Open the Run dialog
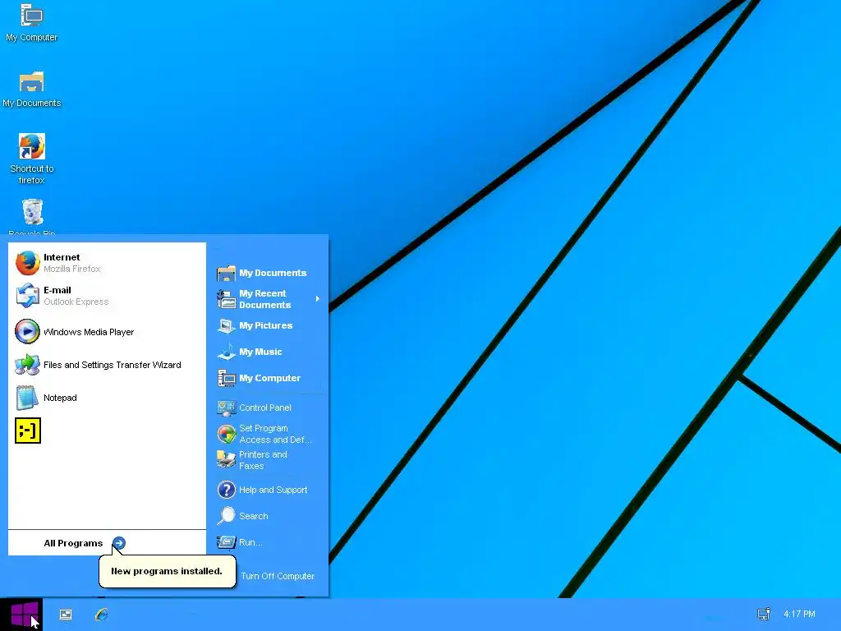The width and height of the screenshot is (841, 631). [x=267, y=542]
